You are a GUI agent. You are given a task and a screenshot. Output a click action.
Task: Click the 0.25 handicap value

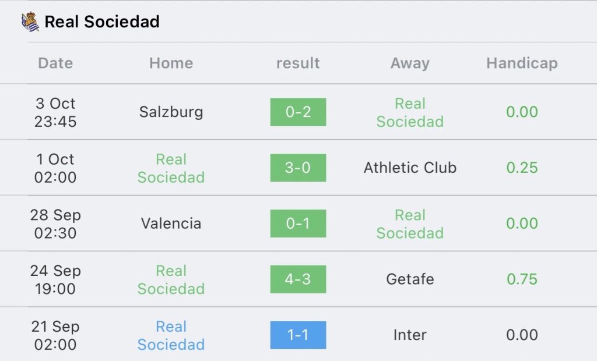[522, 168]
